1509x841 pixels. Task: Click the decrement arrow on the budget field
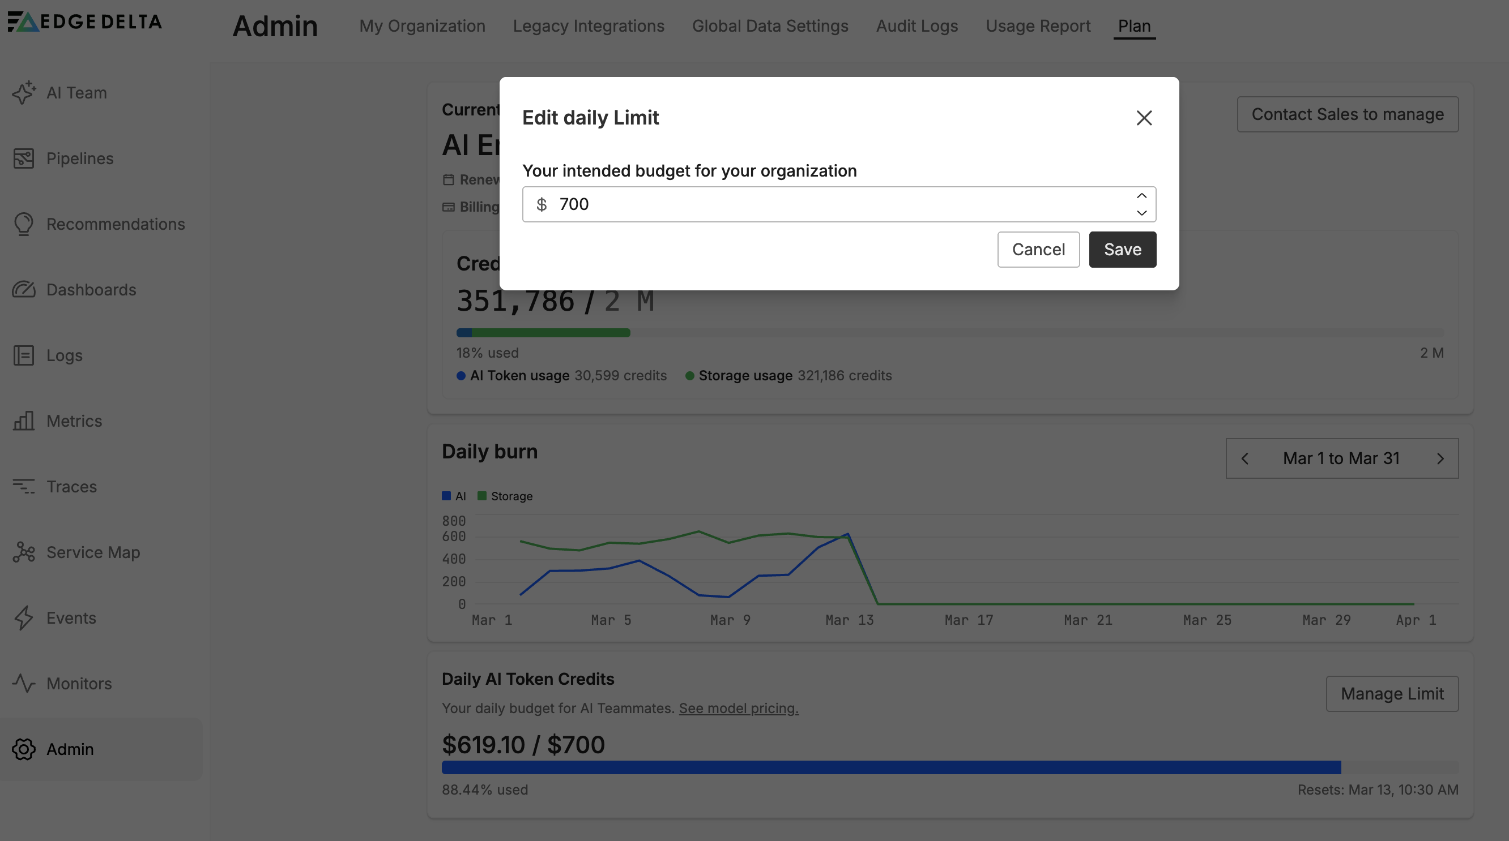[1141, 213]
